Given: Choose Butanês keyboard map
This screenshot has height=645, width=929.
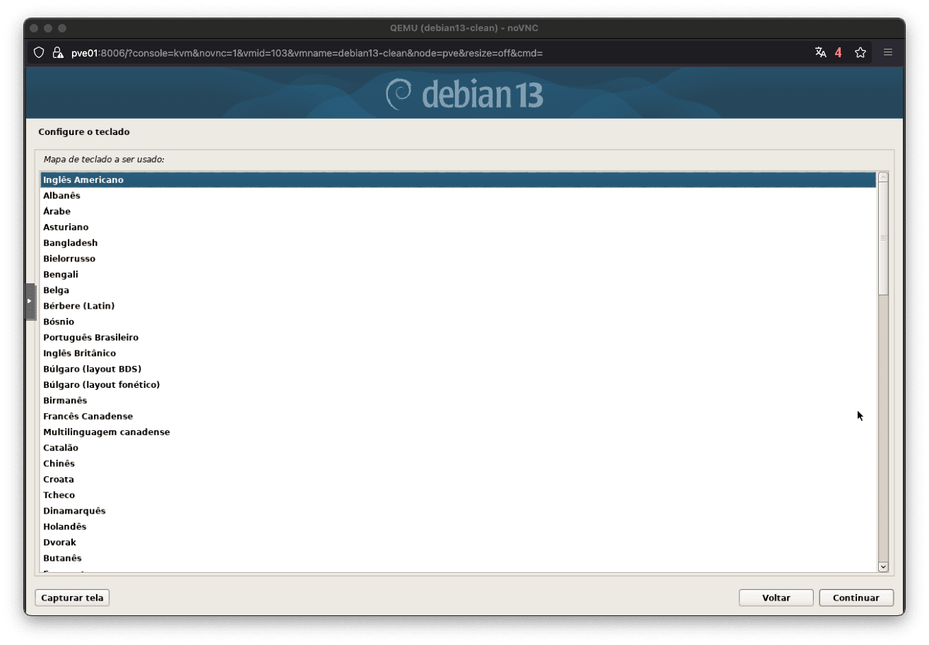Looking at the screenshot, I should point(458,559).
